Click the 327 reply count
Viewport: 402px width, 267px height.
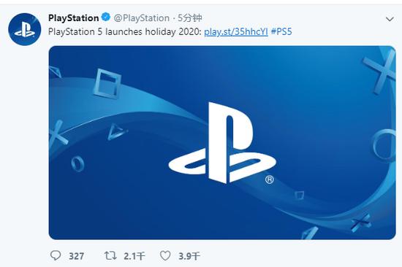click(x=77, y=256)
